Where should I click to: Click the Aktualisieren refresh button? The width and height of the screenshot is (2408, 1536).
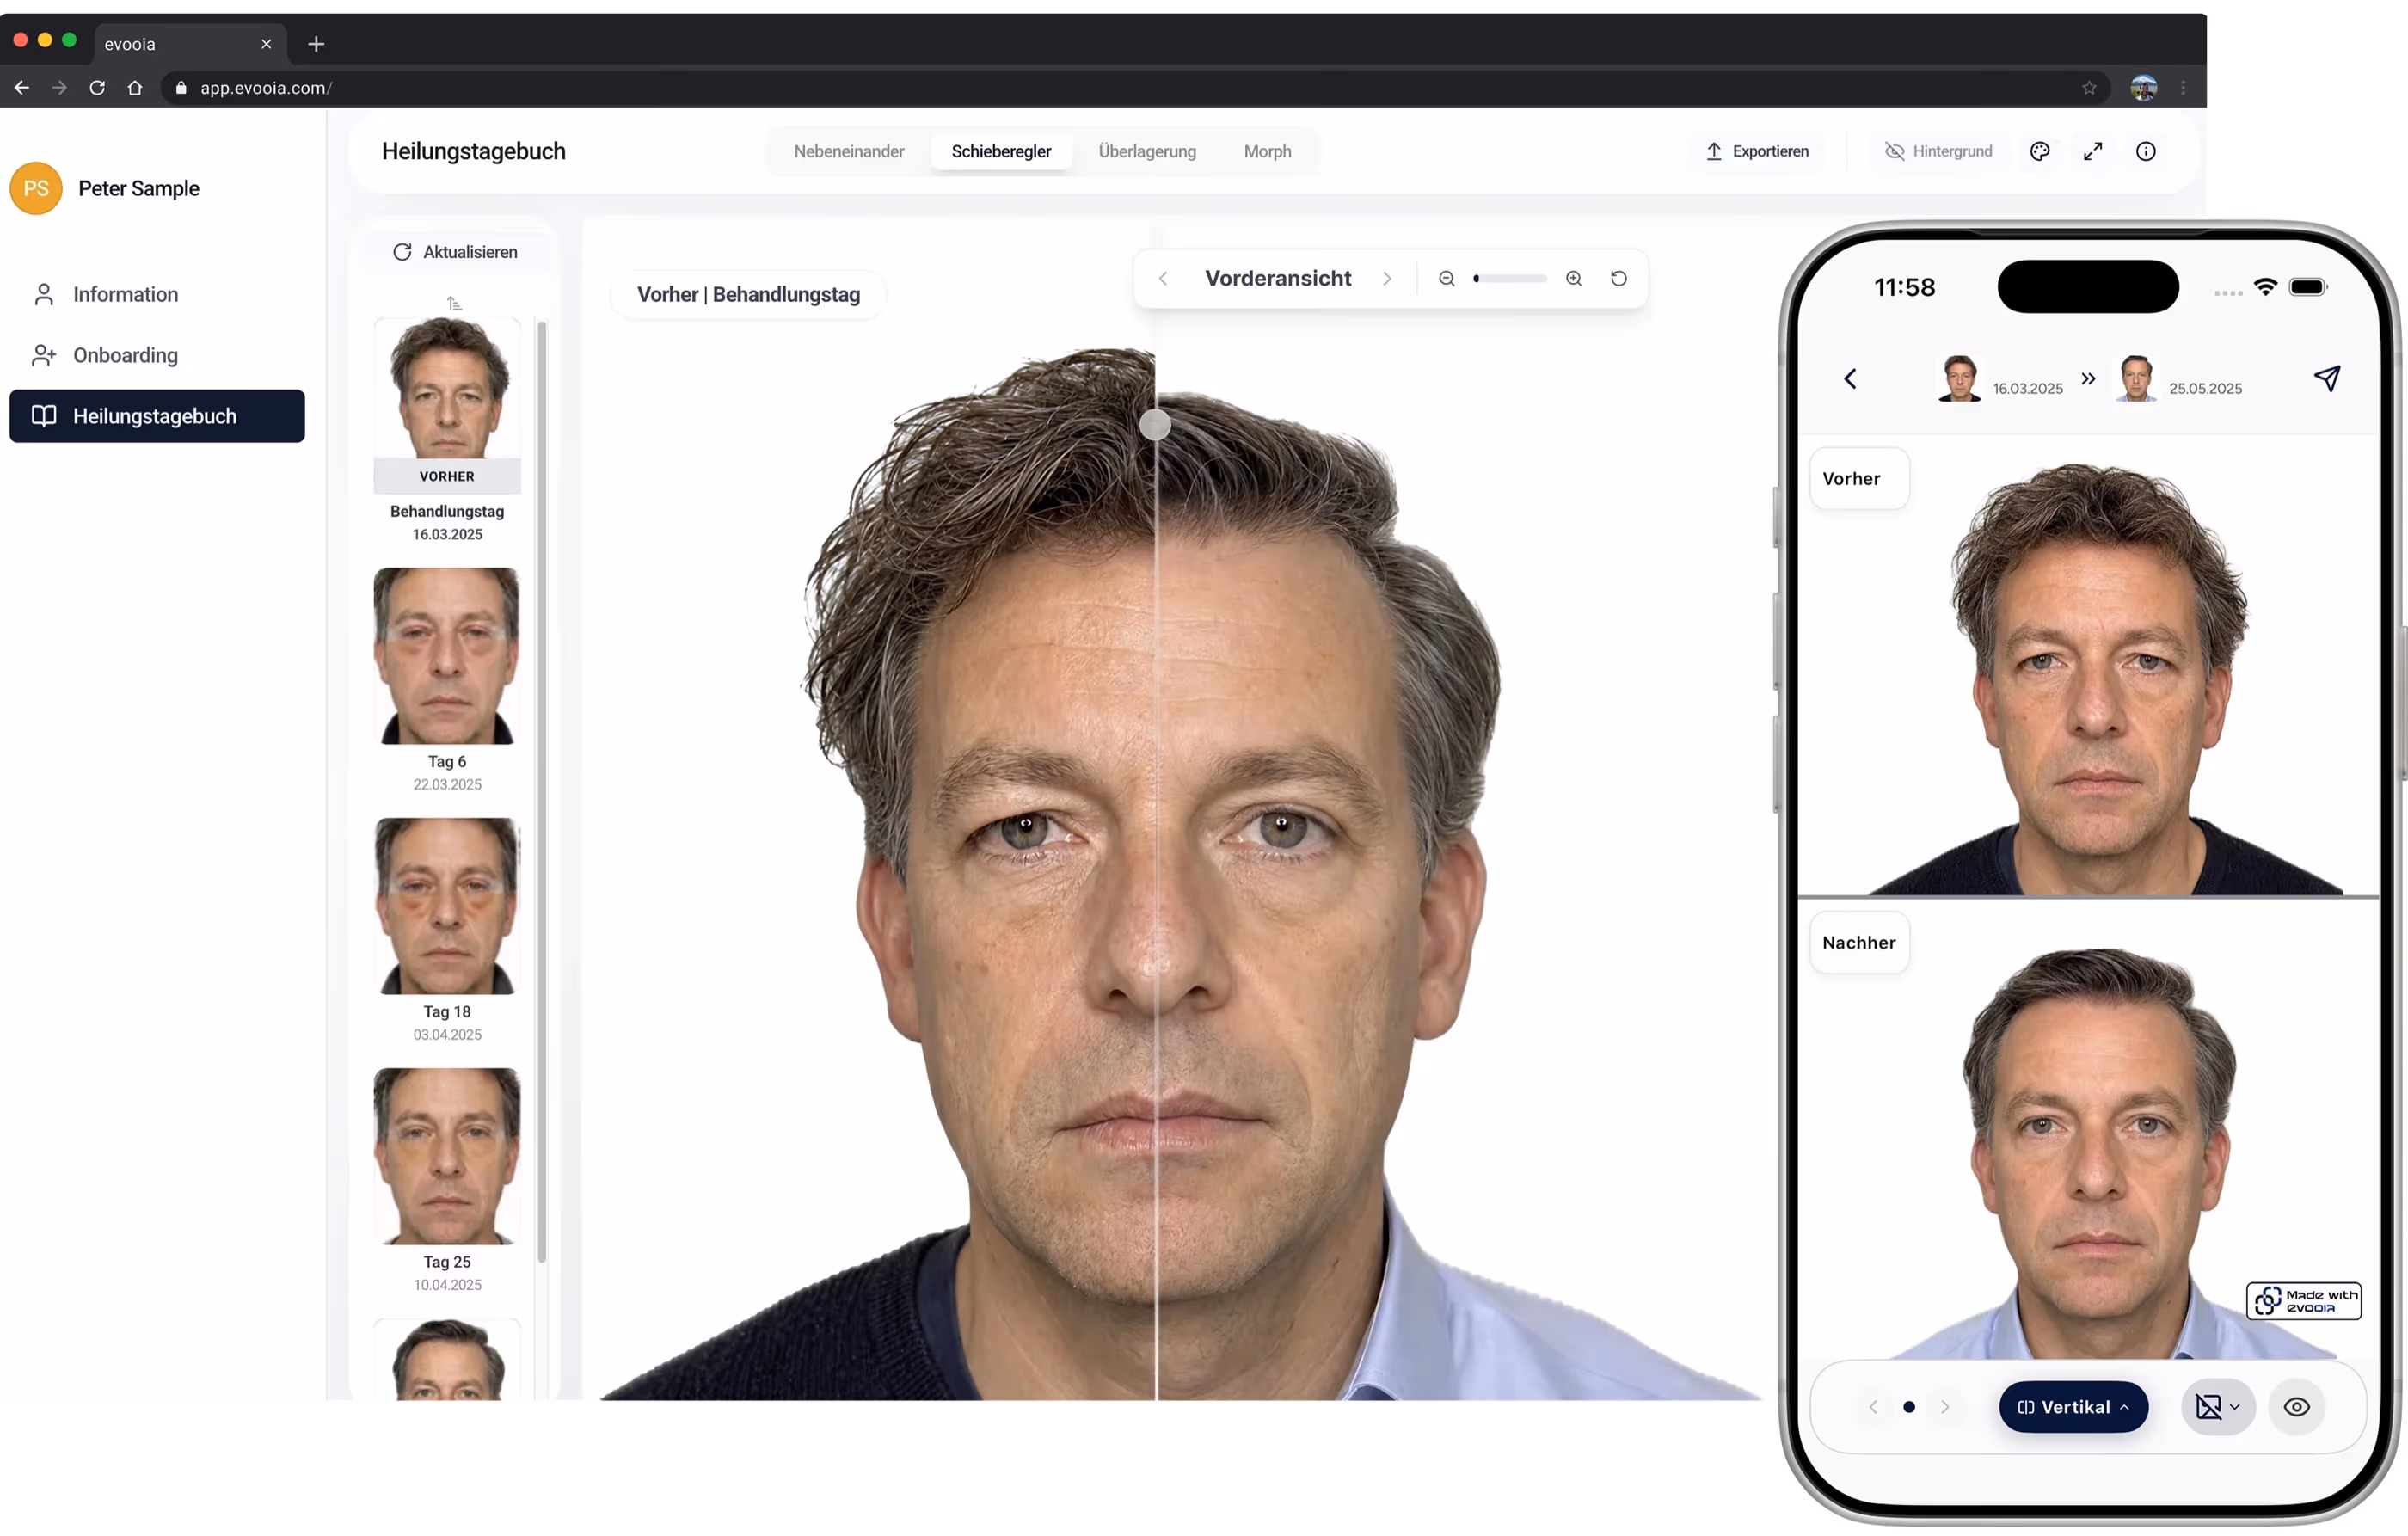pos(456,252)
